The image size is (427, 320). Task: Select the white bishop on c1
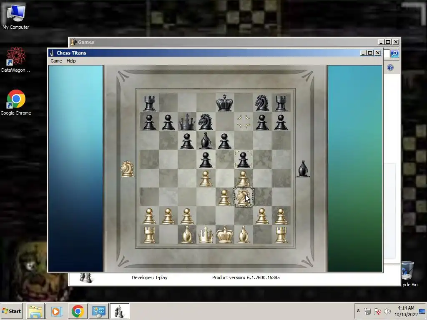coord(187,235)
